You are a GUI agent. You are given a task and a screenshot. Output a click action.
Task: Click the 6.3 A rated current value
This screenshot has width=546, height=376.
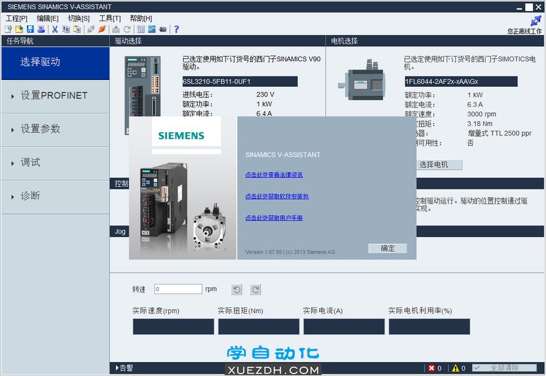click(x=475, y=104)
